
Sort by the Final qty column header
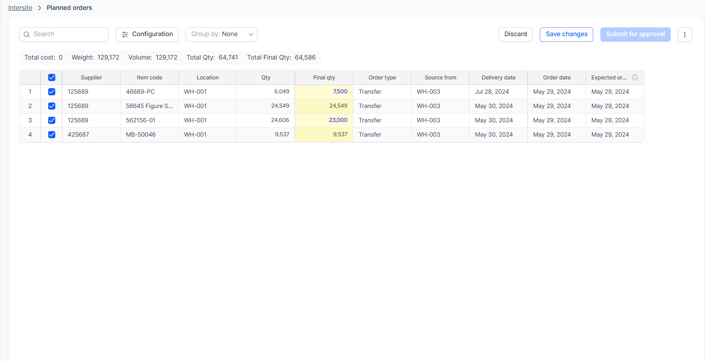pyautogui.click(x=324, y=77)
